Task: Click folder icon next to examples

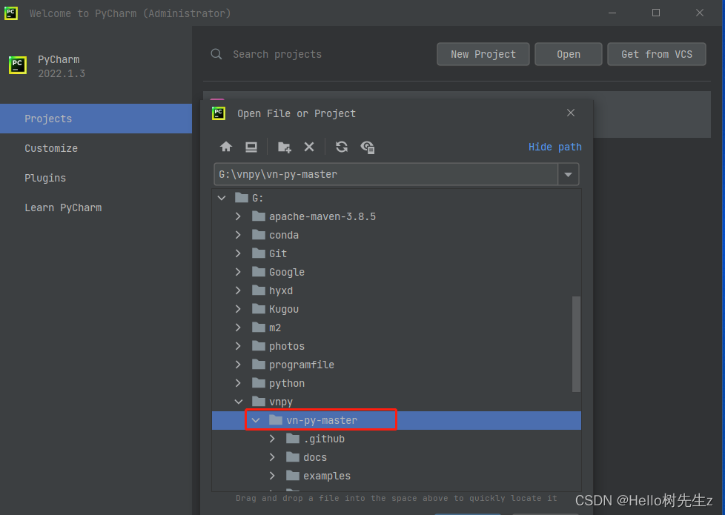Action: click(293, 475)
